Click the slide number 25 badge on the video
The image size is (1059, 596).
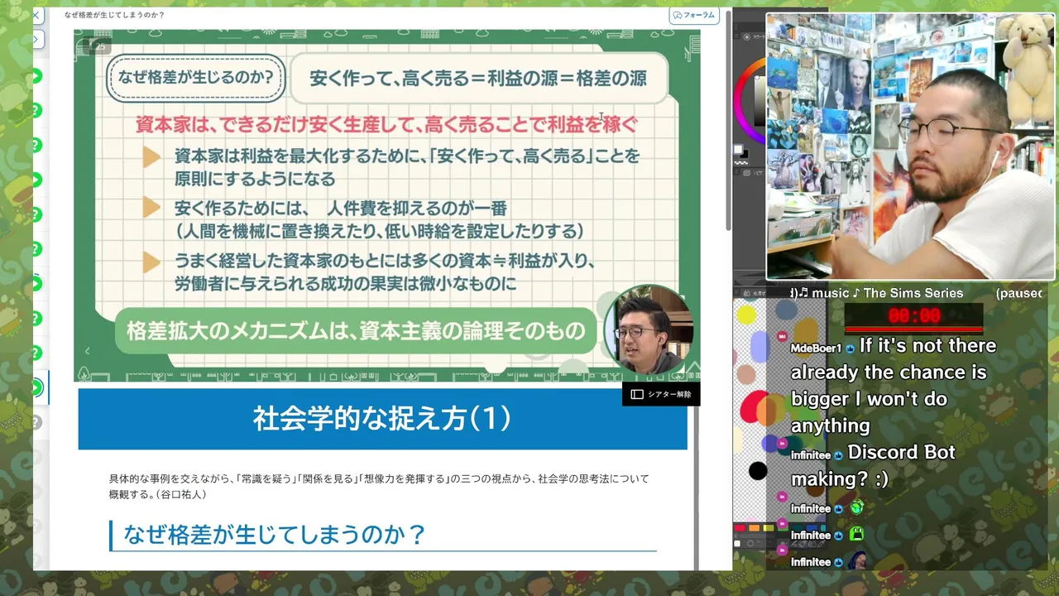pos(98,46)
